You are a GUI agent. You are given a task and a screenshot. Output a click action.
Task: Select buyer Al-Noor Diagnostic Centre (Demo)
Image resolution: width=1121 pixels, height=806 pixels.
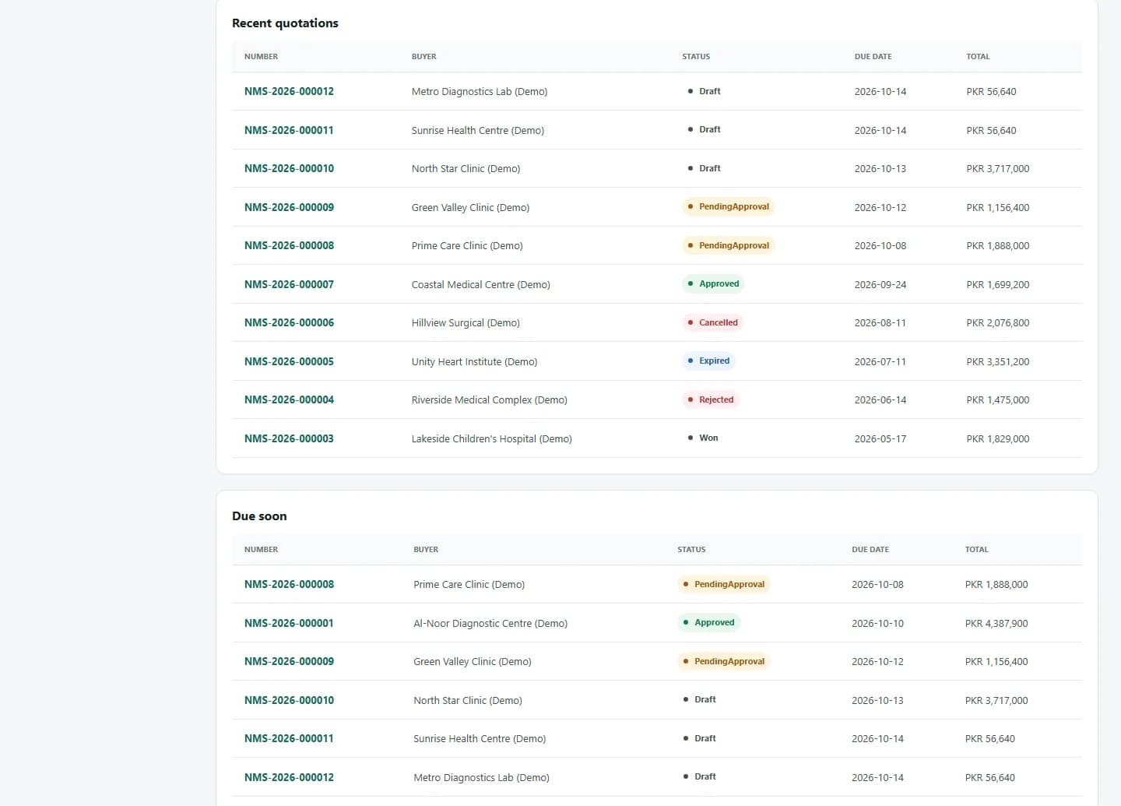490,623
